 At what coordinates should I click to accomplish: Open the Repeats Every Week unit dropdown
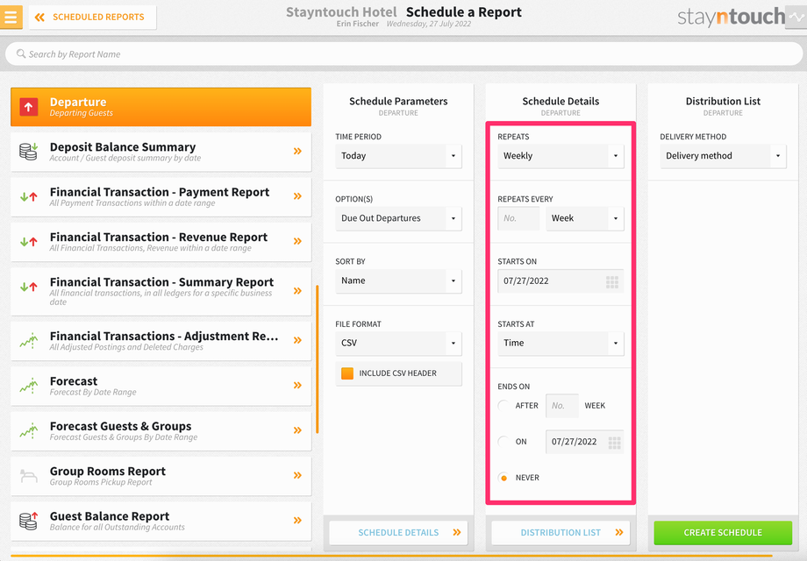585,218
